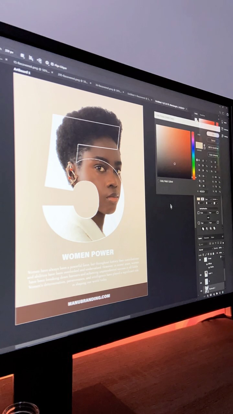The height and width of the screenshot is (414, 233).
Task: Open the stroke line cap dropdown
Action: [208, 203]
